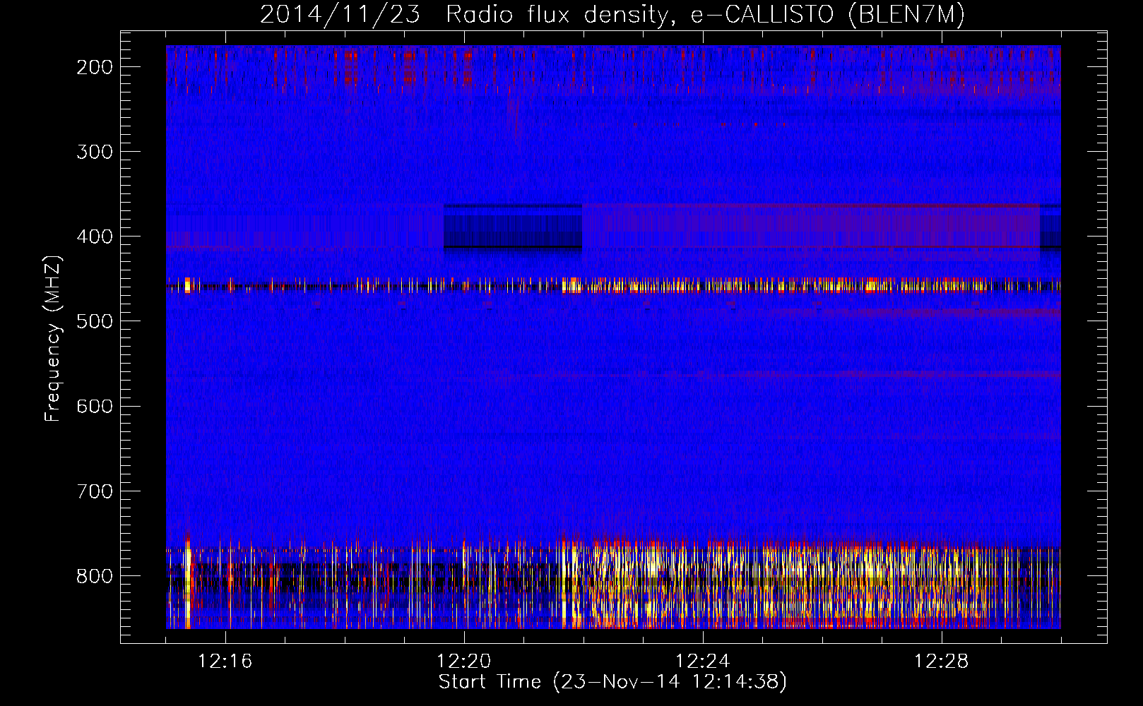Click the 300 frequency tick label
Image resolution: width=1143 pixels, height=706 pixels.
(95, 152)
